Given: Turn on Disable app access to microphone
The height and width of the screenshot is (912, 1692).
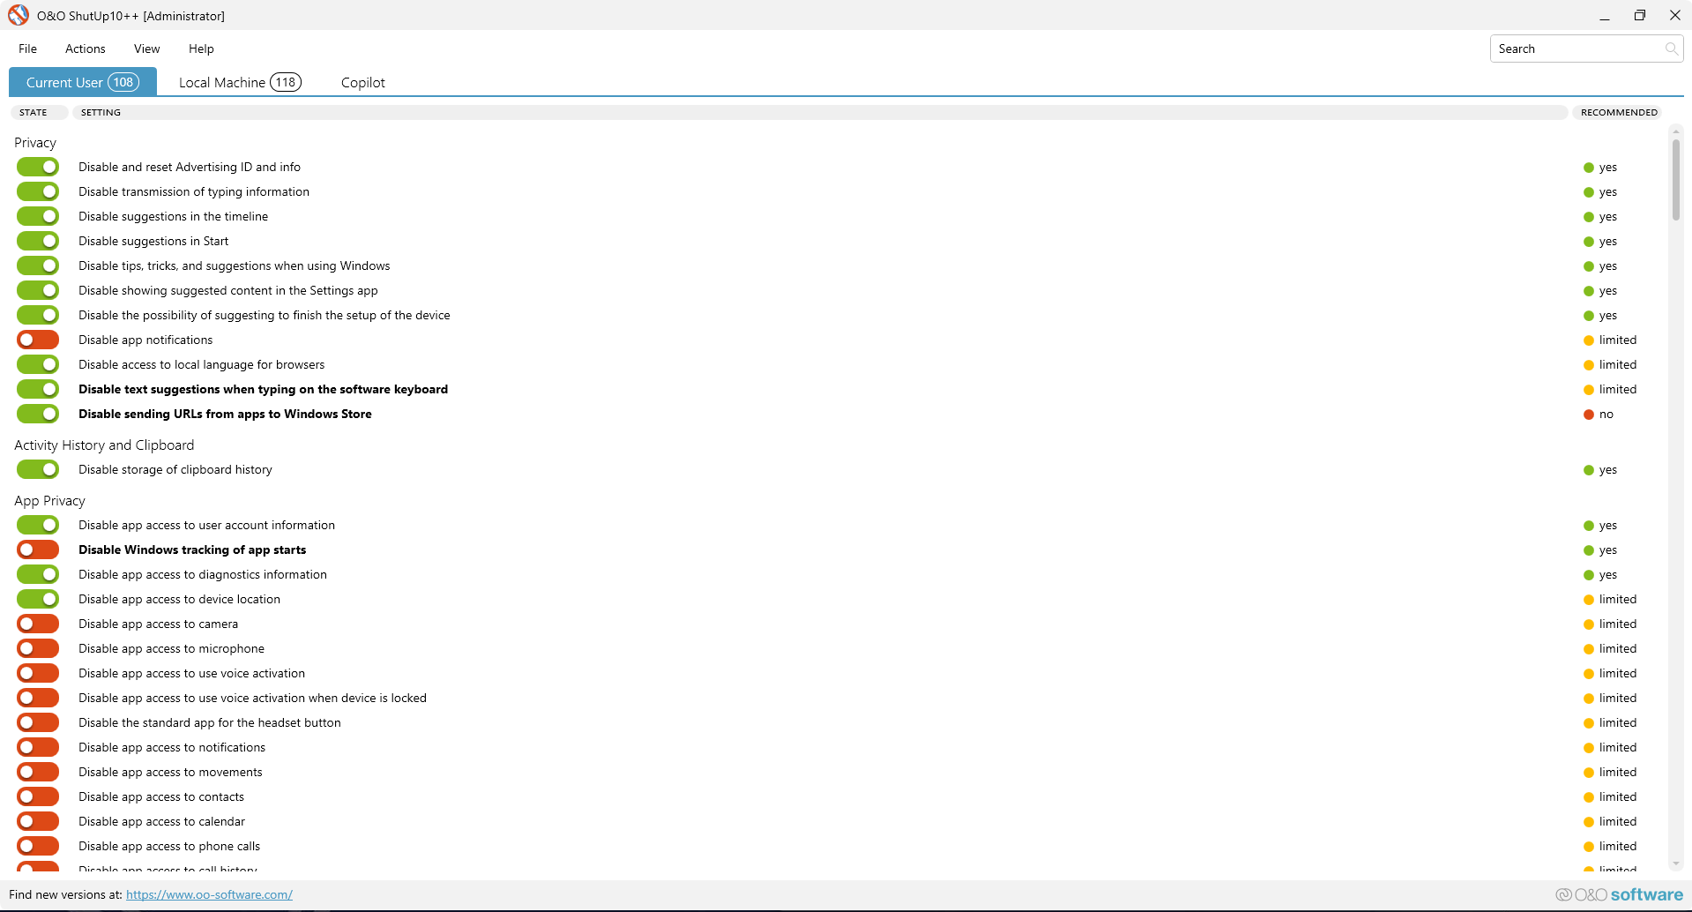Looking at the screenshot, I should [x=38, y=648].
